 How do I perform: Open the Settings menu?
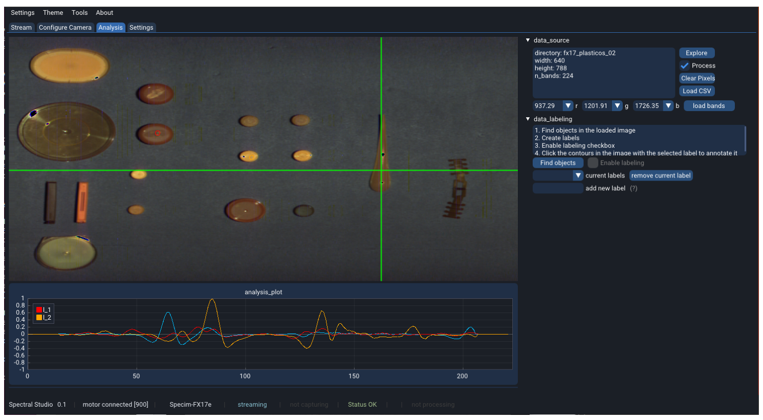[23, 13]
